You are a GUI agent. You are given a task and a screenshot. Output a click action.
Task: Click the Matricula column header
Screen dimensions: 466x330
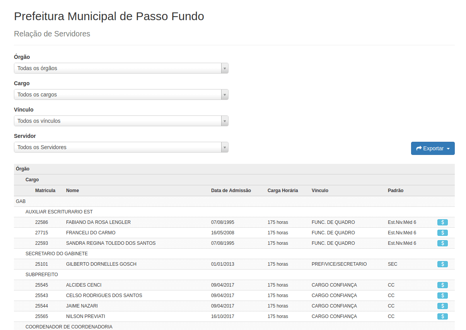(45, 191)
